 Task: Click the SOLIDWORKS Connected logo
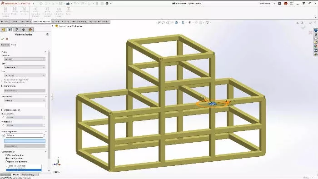pos(15,4)
